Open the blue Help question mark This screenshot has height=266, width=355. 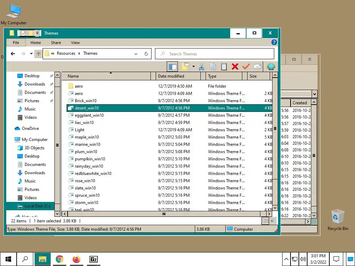(x=274, y=42)
